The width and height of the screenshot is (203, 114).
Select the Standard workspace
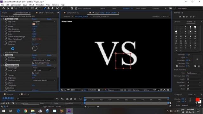[x=126, y=9]
